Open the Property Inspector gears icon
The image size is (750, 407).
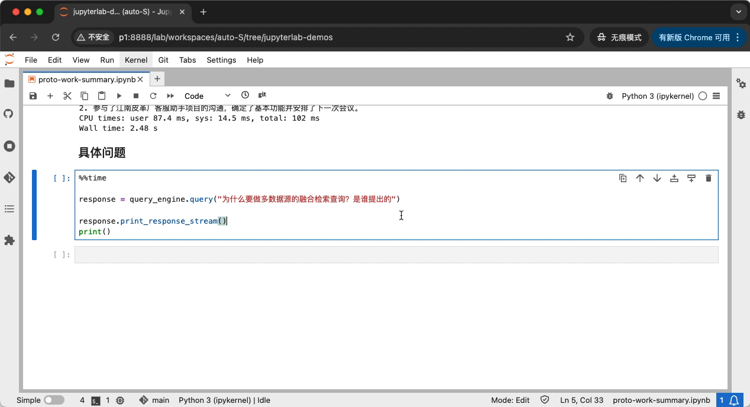tap(741, 83)
